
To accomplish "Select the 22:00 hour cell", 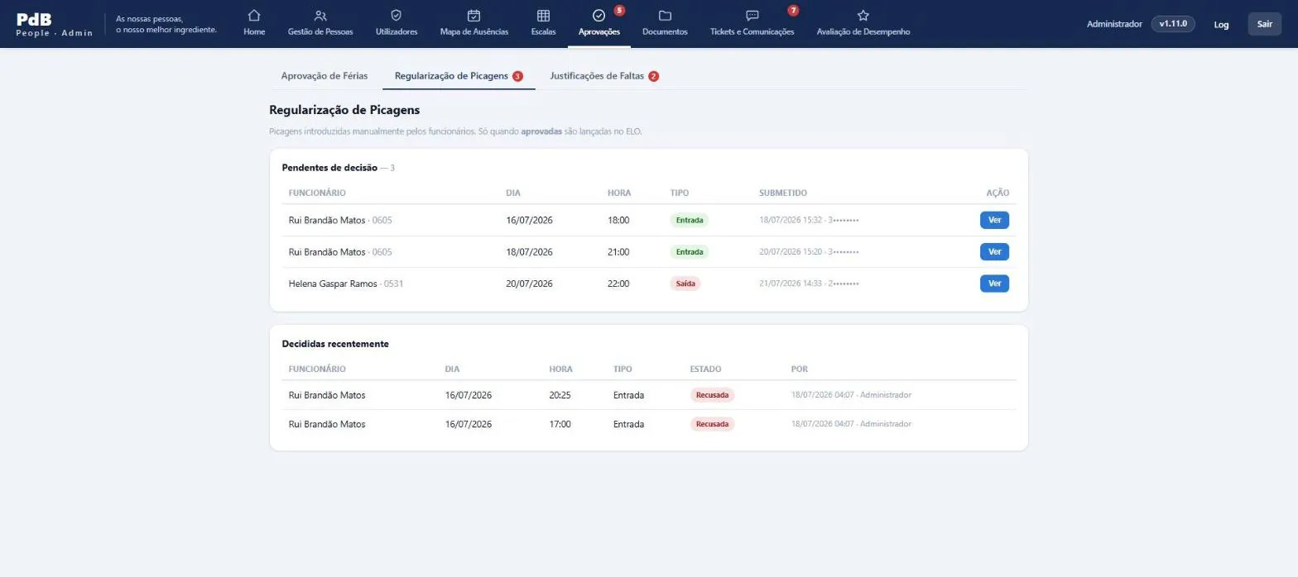I will [x=618, y=284].
